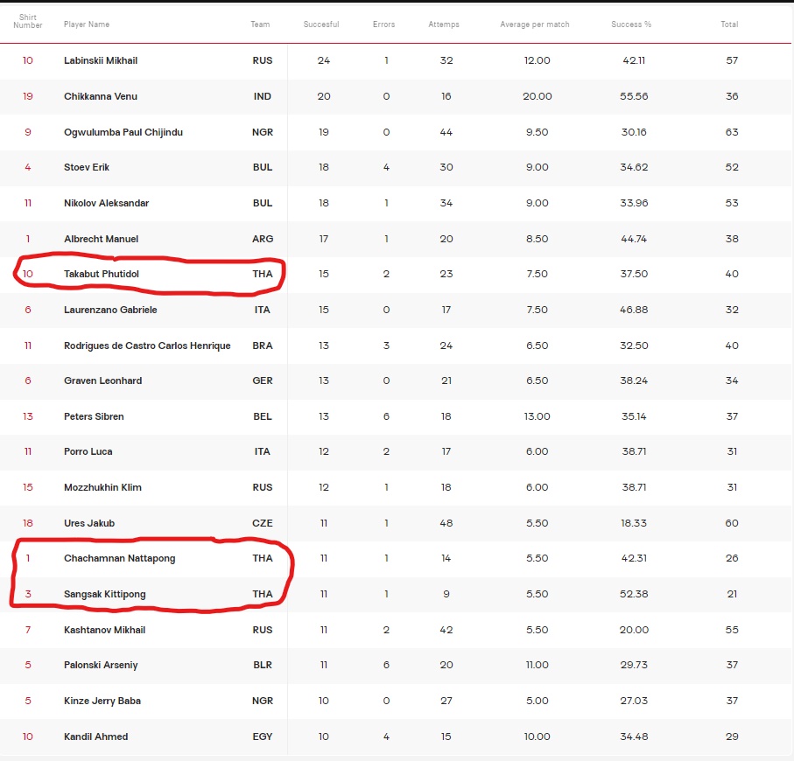Viewport: 794px width, 761px height.
Task: Select average per match 20.00
Action: pyautogui.click(x=538, y=96)
